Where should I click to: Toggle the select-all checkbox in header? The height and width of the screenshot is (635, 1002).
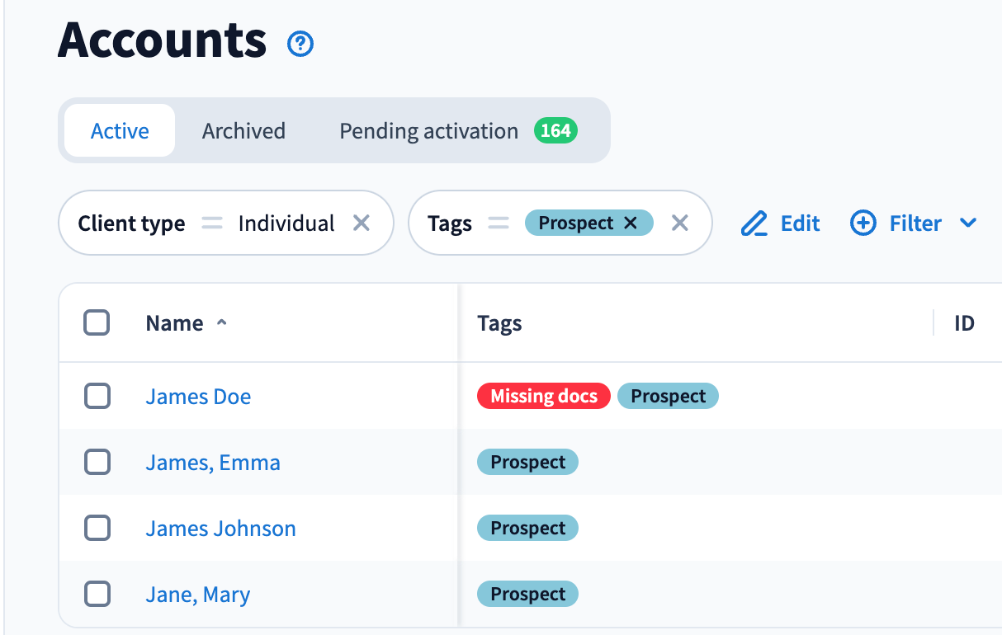tap(97, 323)
